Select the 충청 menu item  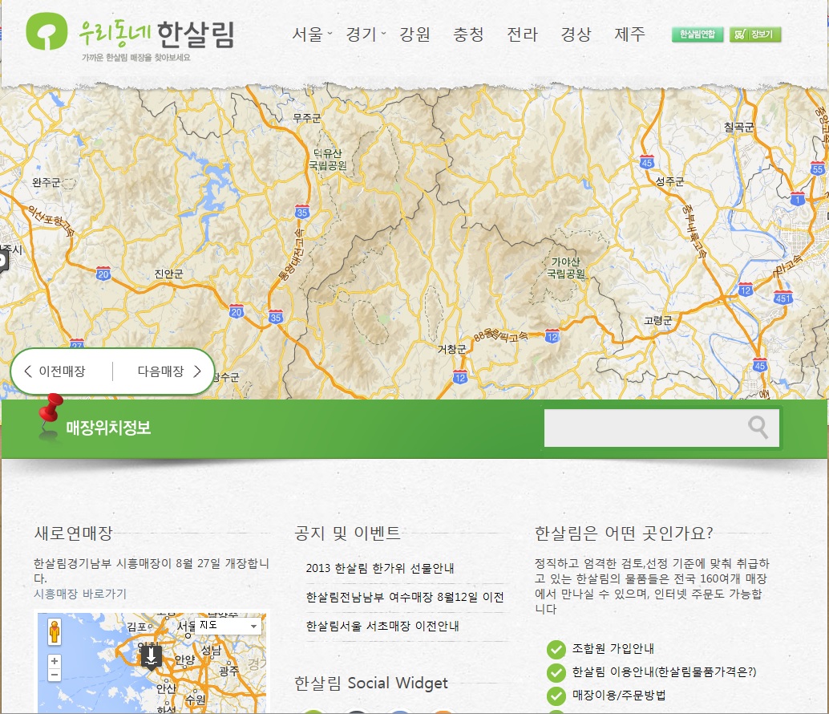coord(469,34)
